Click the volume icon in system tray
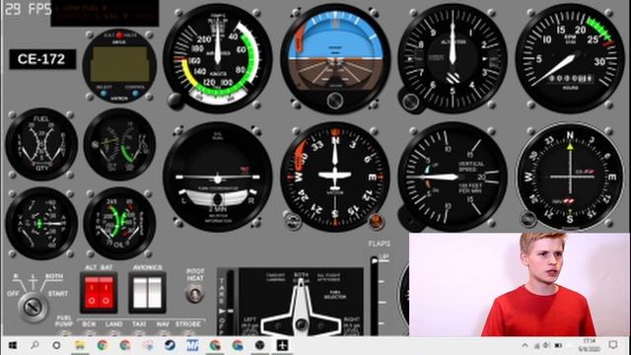The width and height of the screenshot is (631, 355). click(x=546, y=345)
